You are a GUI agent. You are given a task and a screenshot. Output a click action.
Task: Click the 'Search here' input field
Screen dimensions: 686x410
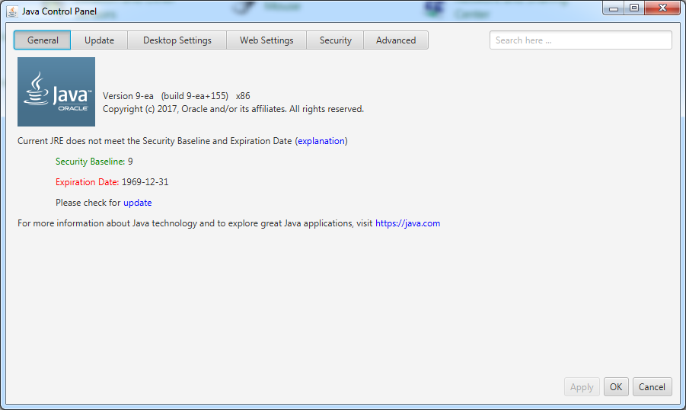(x=580, y=40)
